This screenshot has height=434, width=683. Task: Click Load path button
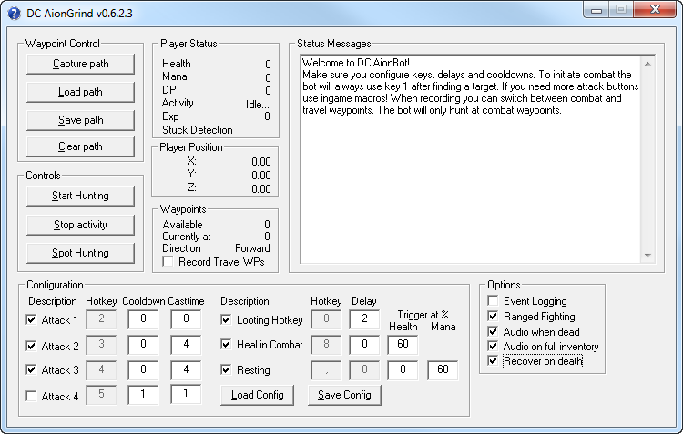[80, 92]
